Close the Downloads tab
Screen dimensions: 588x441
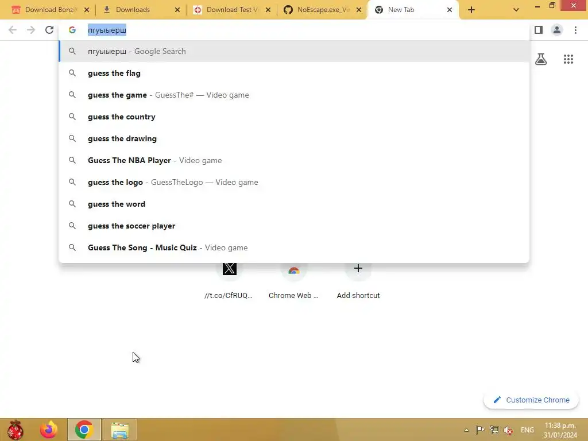coord(177,10)
